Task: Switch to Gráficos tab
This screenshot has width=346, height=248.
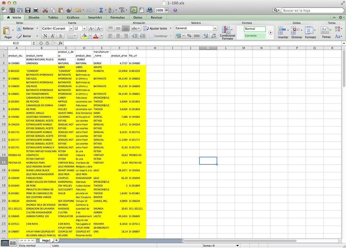Action: (x=73, y=17)
